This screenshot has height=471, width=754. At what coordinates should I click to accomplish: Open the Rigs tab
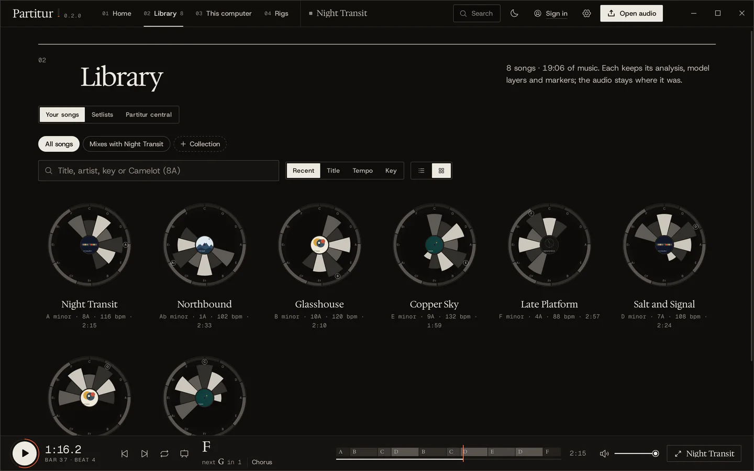pyautogui.click(x=276, y=14)
